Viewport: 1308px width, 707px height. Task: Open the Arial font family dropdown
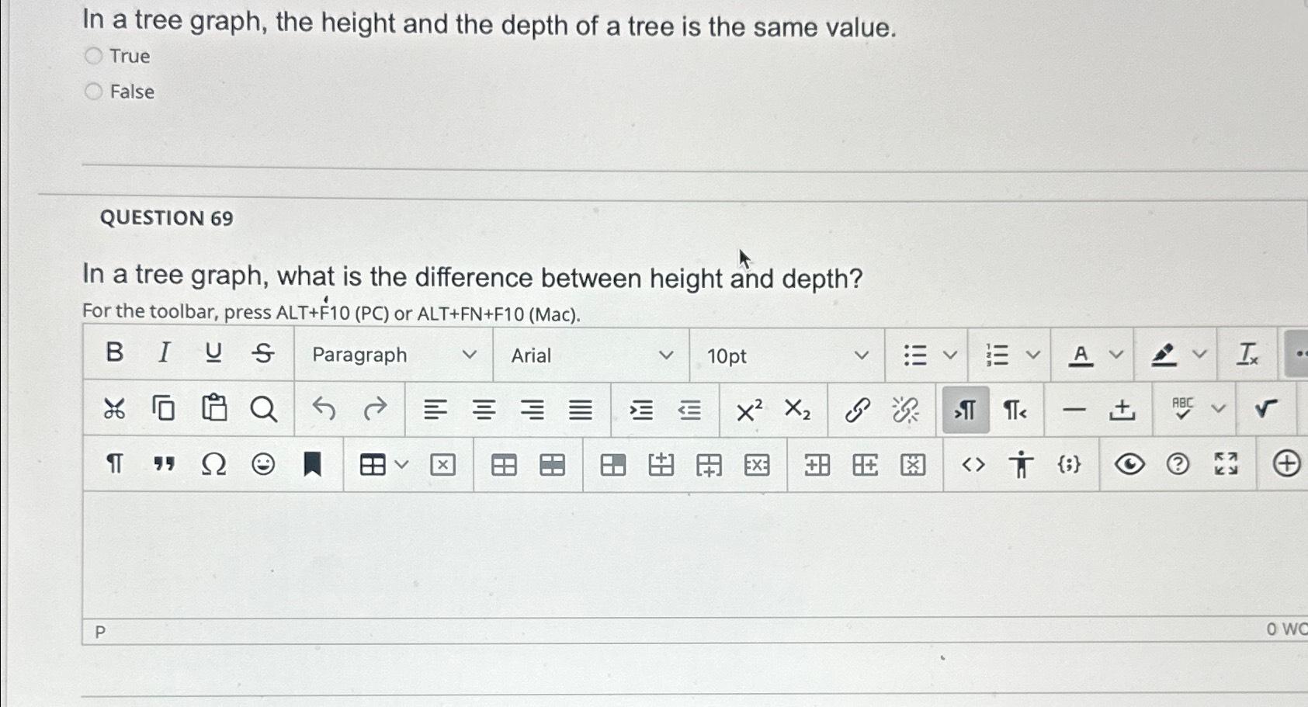click(590, 355)
